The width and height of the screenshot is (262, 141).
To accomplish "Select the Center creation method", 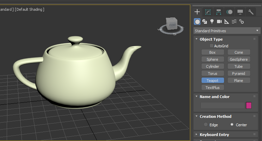I will click(x=232, y=125).
